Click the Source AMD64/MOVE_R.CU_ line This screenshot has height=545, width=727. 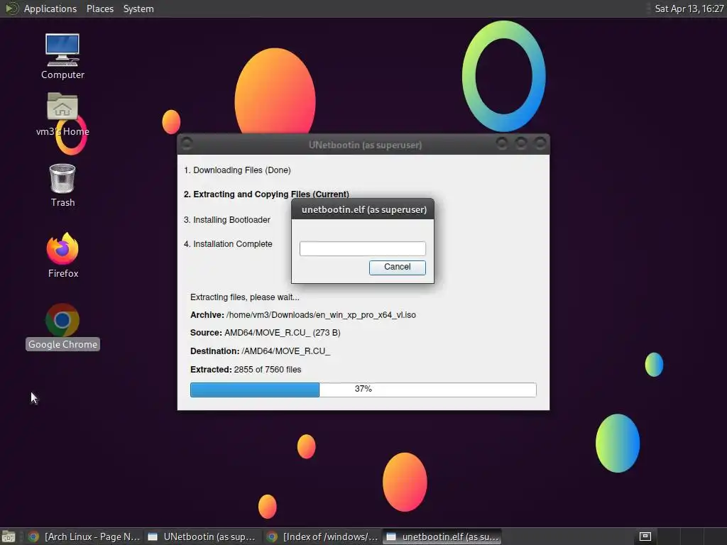tap(266, 333)
